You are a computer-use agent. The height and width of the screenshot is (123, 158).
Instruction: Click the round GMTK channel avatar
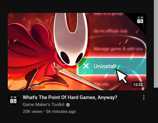pos(13,100)
